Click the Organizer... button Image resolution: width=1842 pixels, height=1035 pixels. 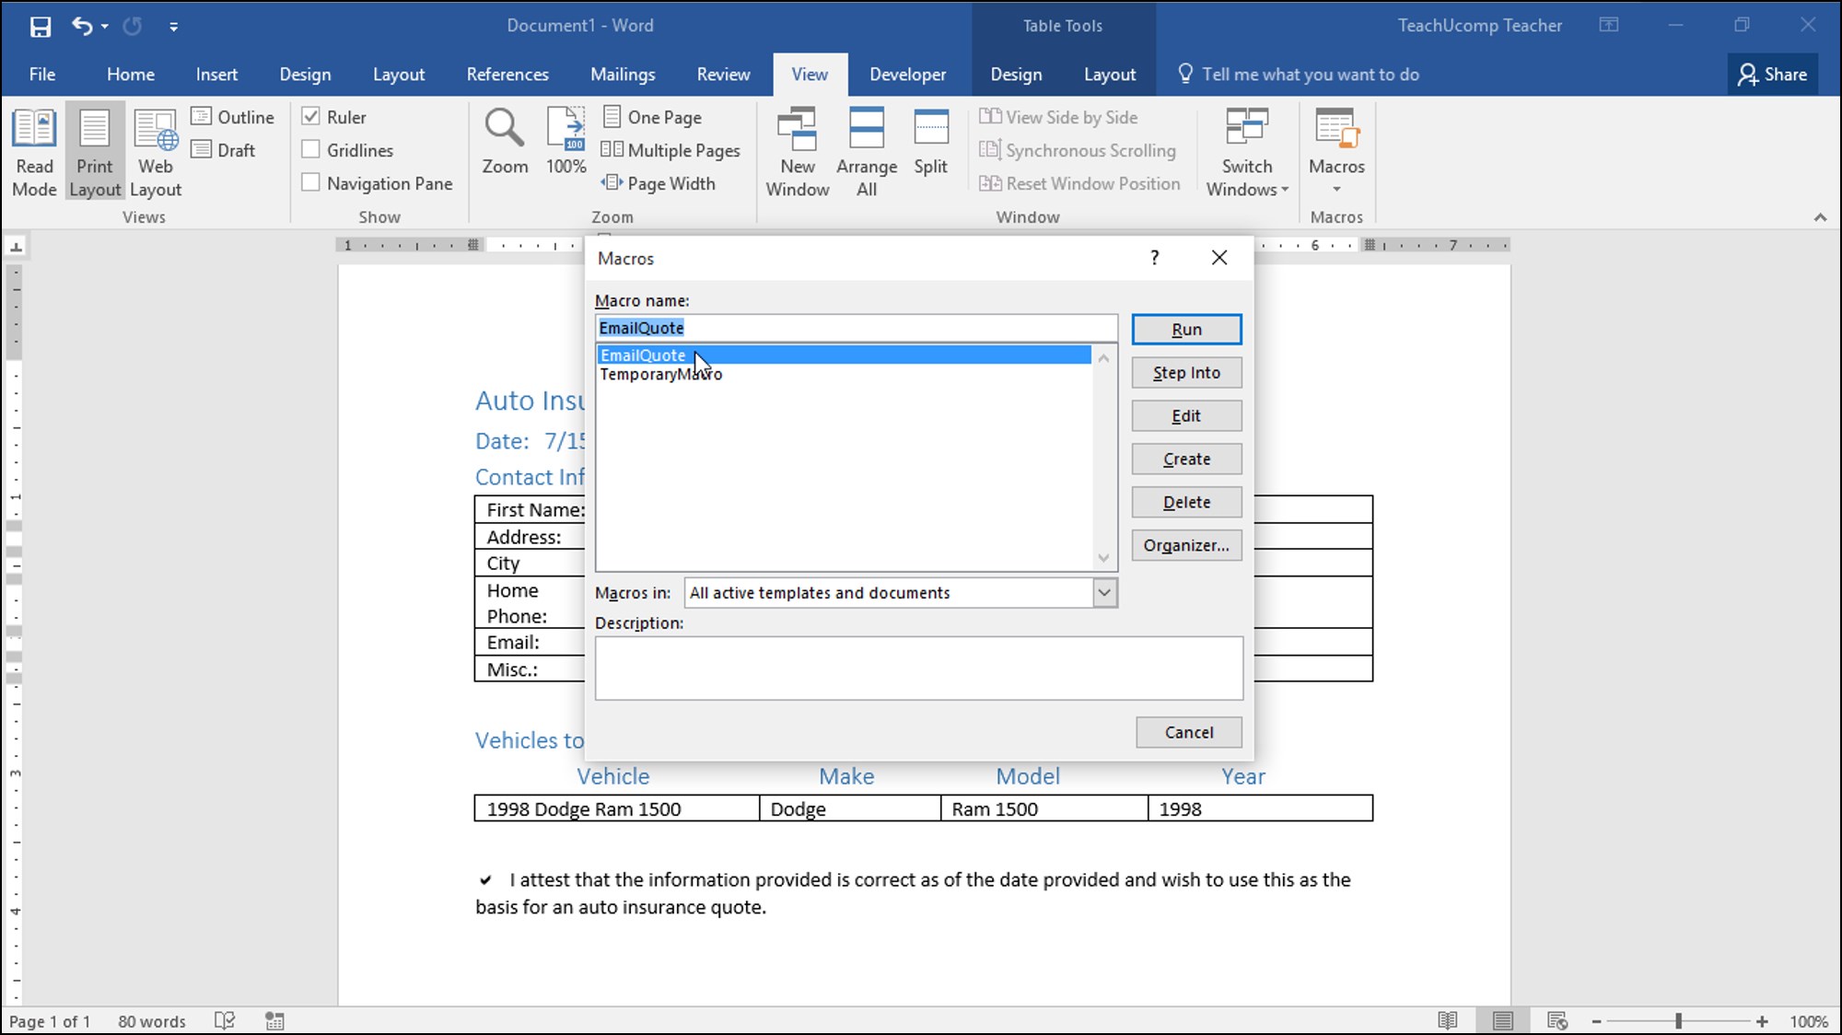click(1186, 545)
